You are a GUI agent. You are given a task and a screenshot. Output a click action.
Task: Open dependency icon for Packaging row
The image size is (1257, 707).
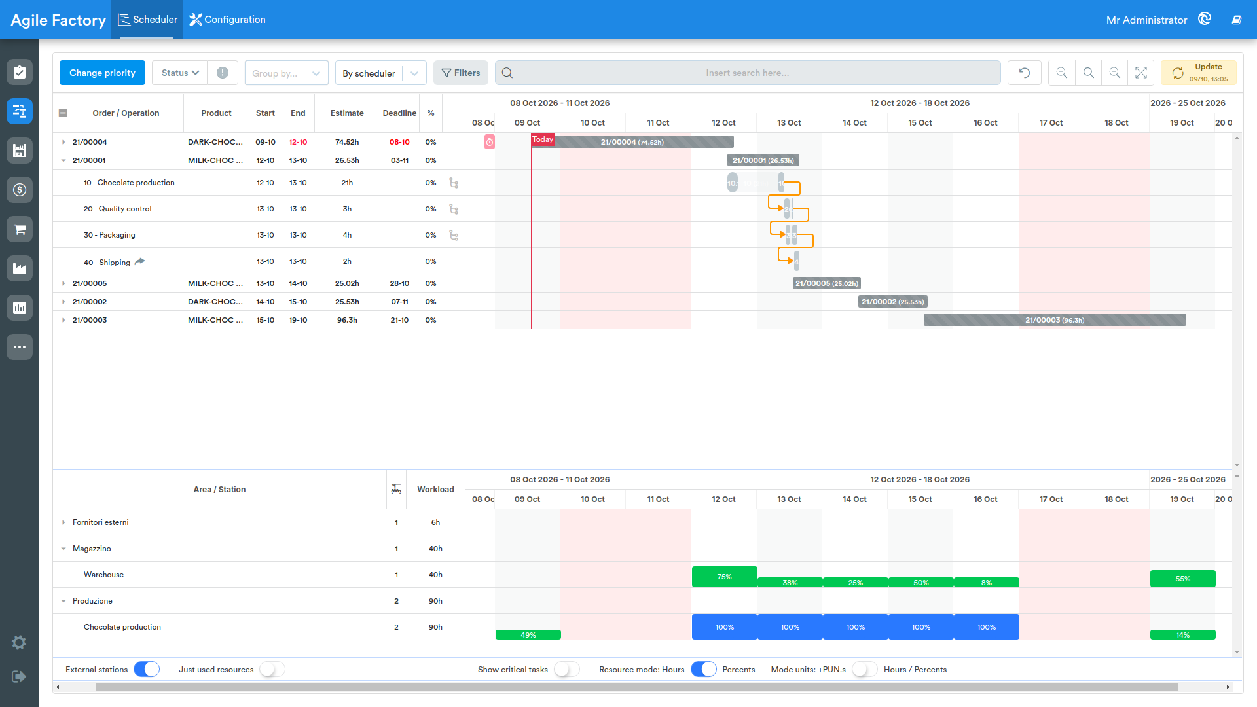click(454, 235)
